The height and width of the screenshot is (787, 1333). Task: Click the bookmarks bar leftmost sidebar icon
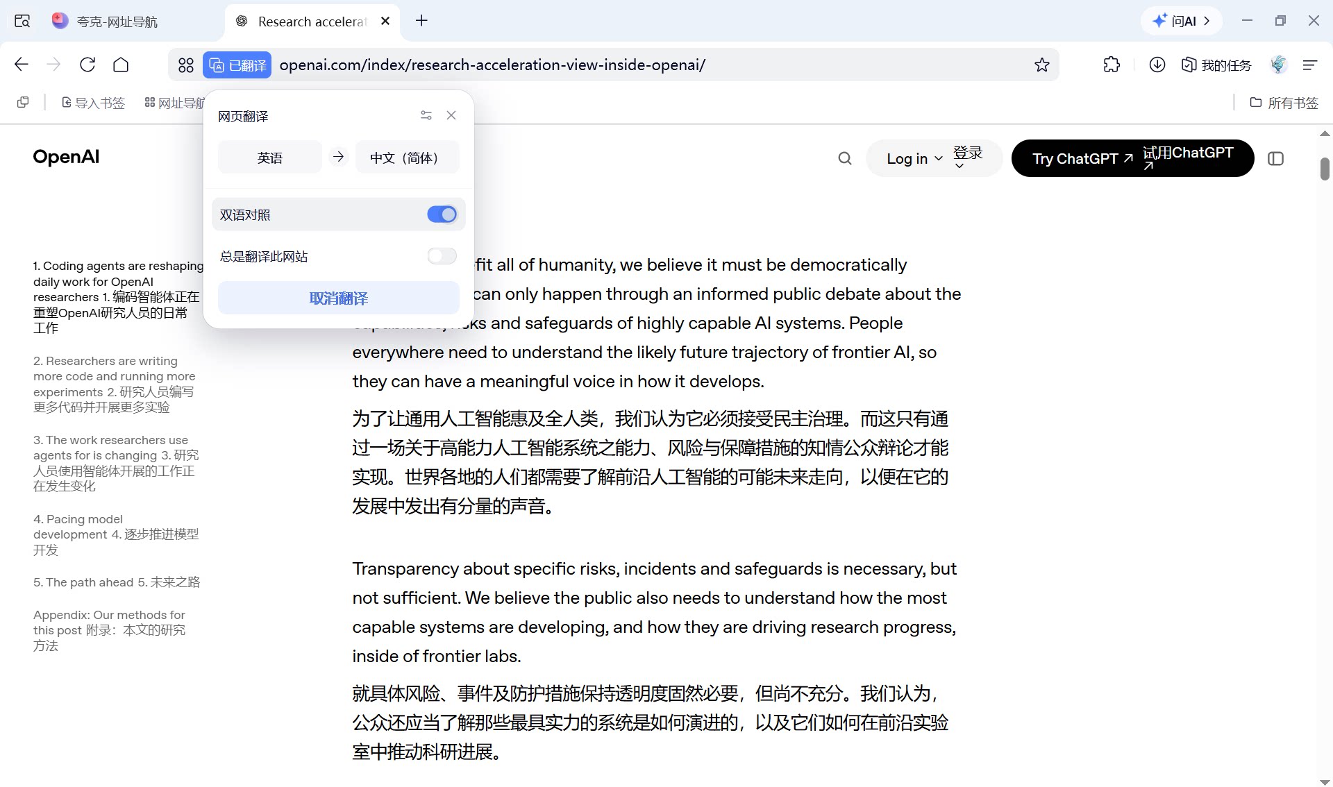pos(23,103)
